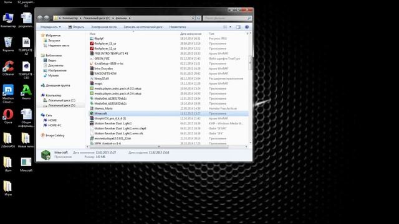Expand the arrow after Локальный диск (D:) in breadcrumb

coord(113,18)
